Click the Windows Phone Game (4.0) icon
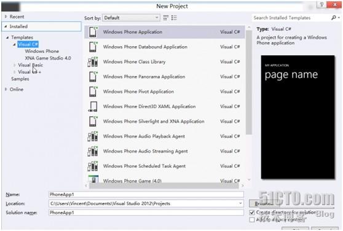343x231 pixels. [x=93, y=179]
